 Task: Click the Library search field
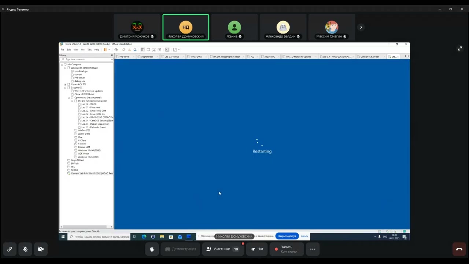pos(86,59)
